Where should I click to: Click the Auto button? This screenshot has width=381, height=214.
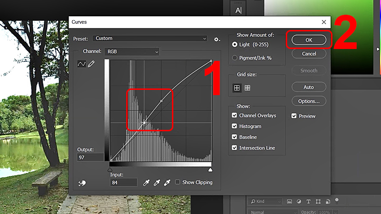click(x=309, y=88)
